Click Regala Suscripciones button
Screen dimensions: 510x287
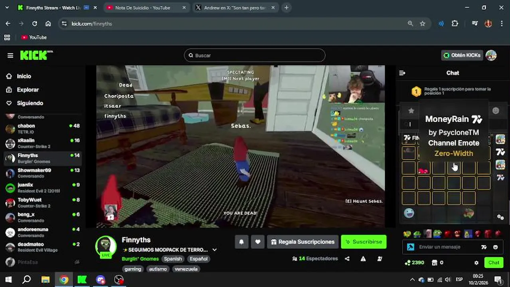[x=302, y=242]
